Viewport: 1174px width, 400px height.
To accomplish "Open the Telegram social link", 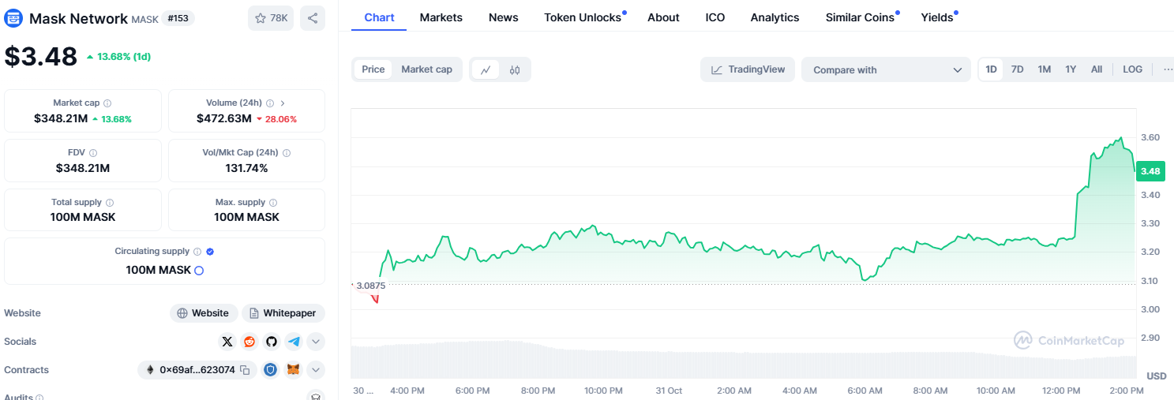I will (294, 342).
